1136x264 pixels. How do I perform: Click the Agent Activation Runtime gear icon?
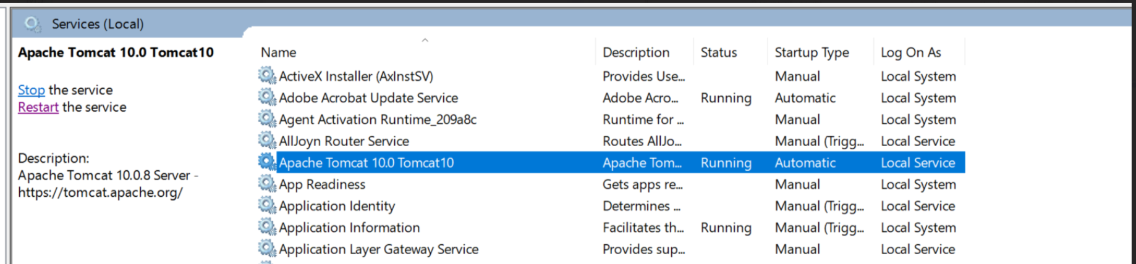[267, 119]
